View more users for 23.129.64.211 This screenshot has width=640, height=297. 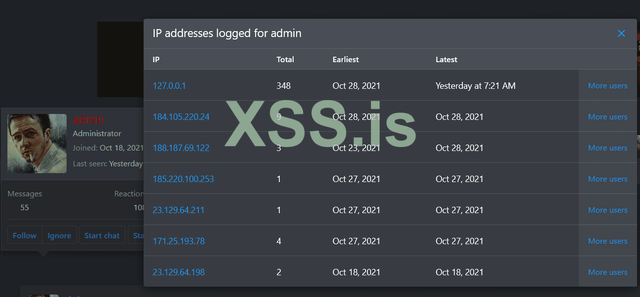[x=607, y=210]
